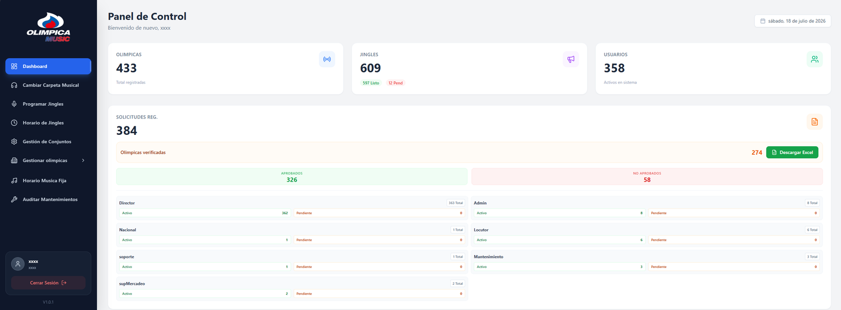Click the document icon on Solicitudes Reg. card
This screenshot has height=310, width=841.
pos(815,122)
